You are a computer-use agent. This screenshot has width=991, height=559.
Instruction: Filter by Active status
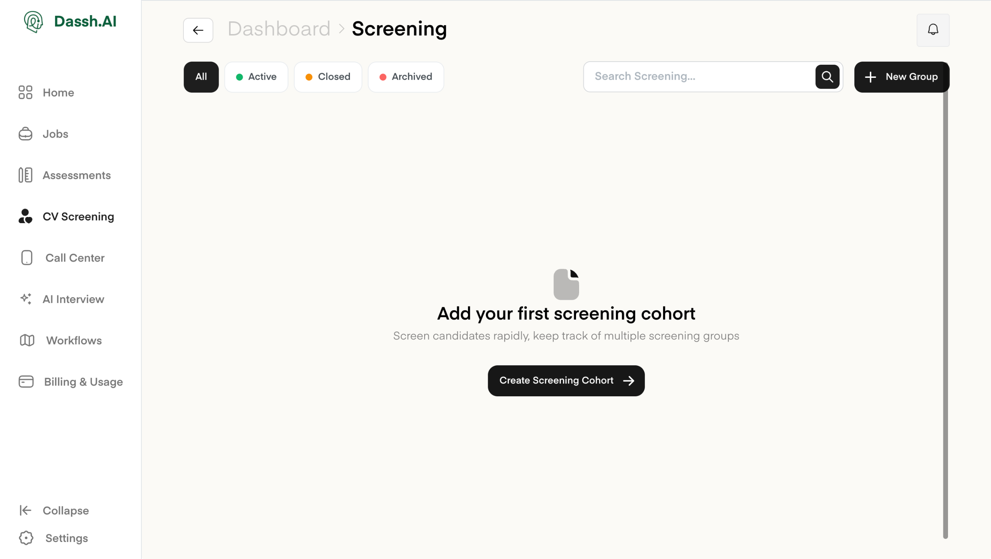[x=256, y=77]
